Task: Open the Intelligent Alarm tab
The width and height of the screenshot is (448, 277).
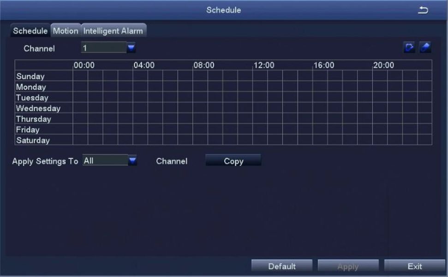Action: pos(113,31)
